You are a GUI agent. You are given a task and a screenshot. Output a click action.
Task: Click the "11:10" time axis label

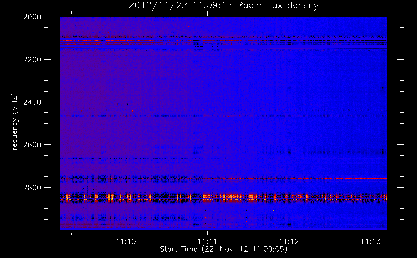point(126,241)
